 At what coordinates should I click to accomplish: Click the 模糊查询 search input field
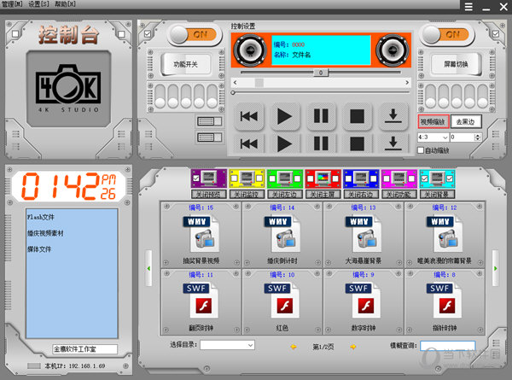447,346
